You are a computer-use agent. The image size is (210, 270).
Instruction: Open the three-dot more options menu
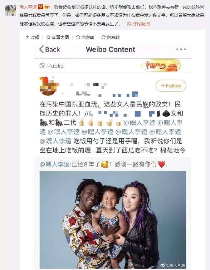[x=181, y=49]
